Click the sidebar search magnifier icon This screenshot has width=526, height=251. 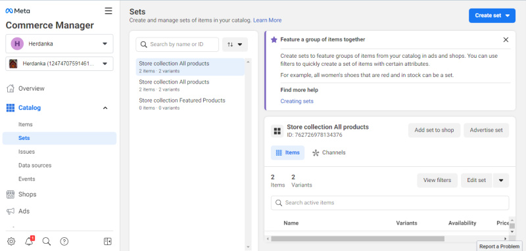(x=47, y=241)
